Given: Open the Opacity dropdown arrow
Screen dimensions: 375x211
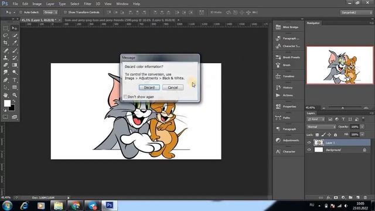Looking at the screenshot, I should [363, 127].
